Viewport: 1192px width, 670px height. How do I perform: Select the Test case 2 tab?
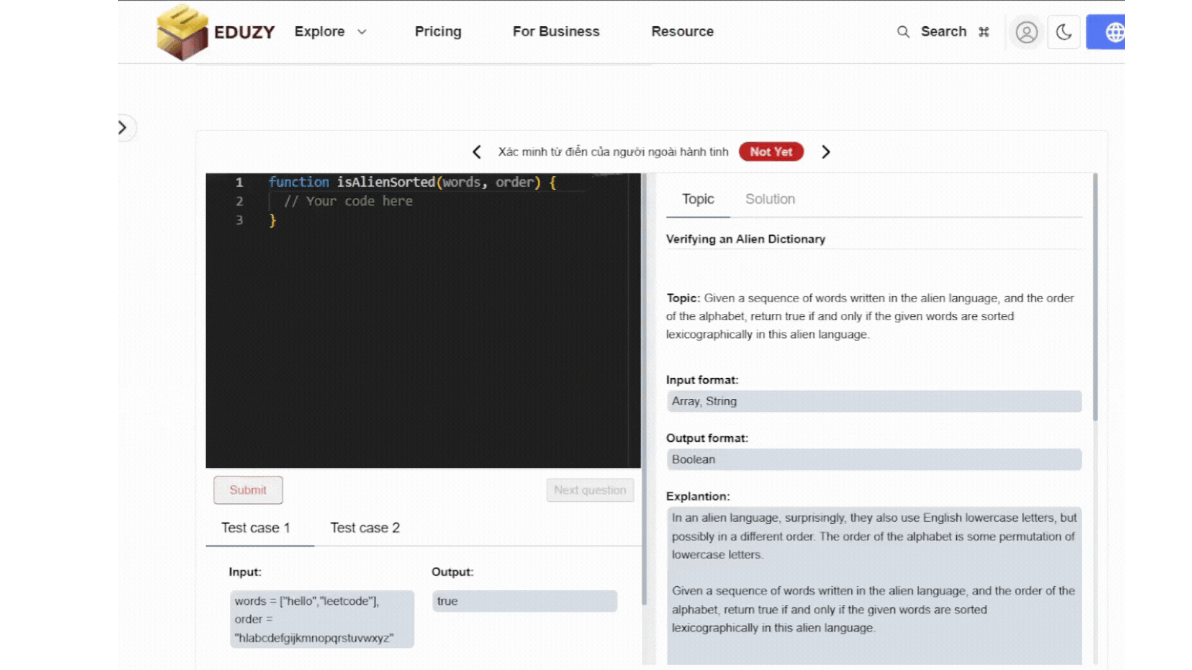pyautogui.click(x=364, y=528)
